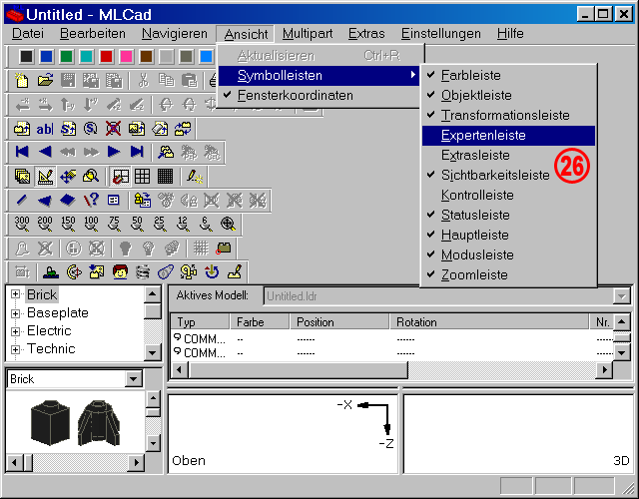Image resolution: width=639 pixels, height=499 pixels.
Task: Open a file with the folder icon
Action: 45,80
